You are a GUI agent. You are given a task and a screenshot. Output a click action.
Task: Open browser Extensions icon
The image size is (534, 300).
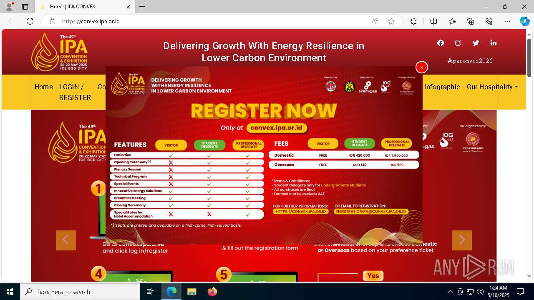coord(413,21)
